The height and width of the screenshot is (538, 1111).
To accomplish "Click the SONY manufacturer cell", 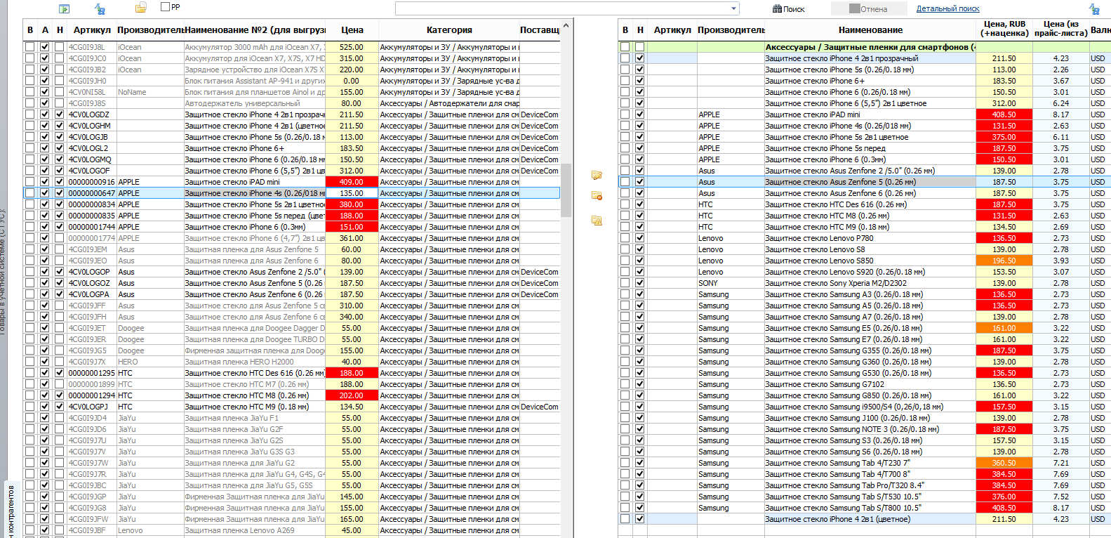I will (731, 283).
